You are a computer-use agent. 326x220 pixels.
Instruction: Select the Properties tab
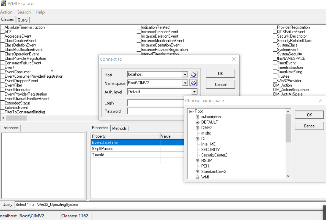pos(100,128)
